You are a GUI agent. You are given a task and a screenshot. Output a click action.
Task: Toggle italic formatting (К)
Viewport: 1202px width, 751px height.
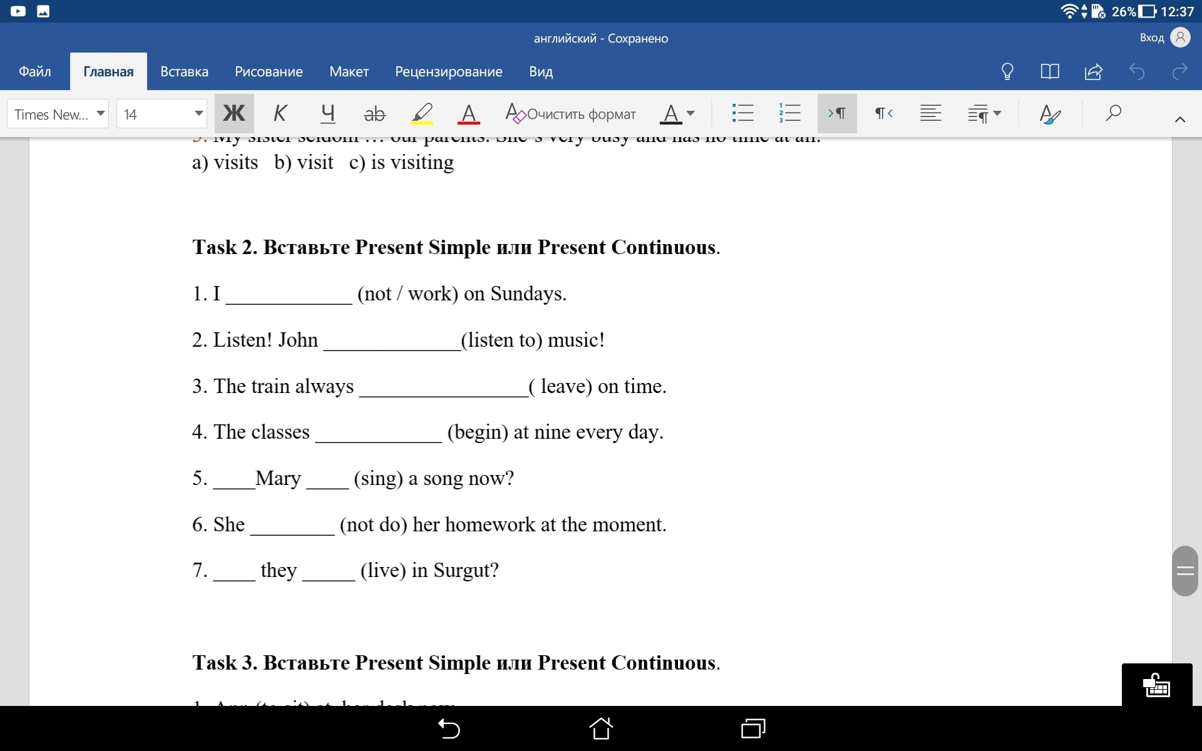pos(280,113)
